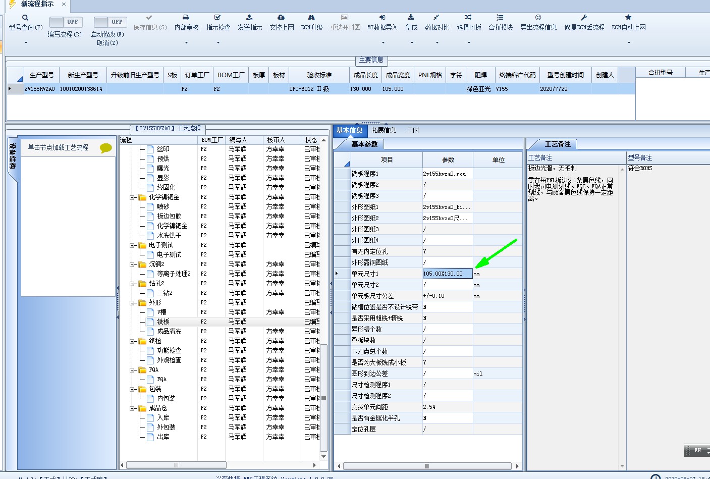The height and width of the screenshot is (479, 710).
Task: Click the 生产型号 column header
Action: coord(41,75)
